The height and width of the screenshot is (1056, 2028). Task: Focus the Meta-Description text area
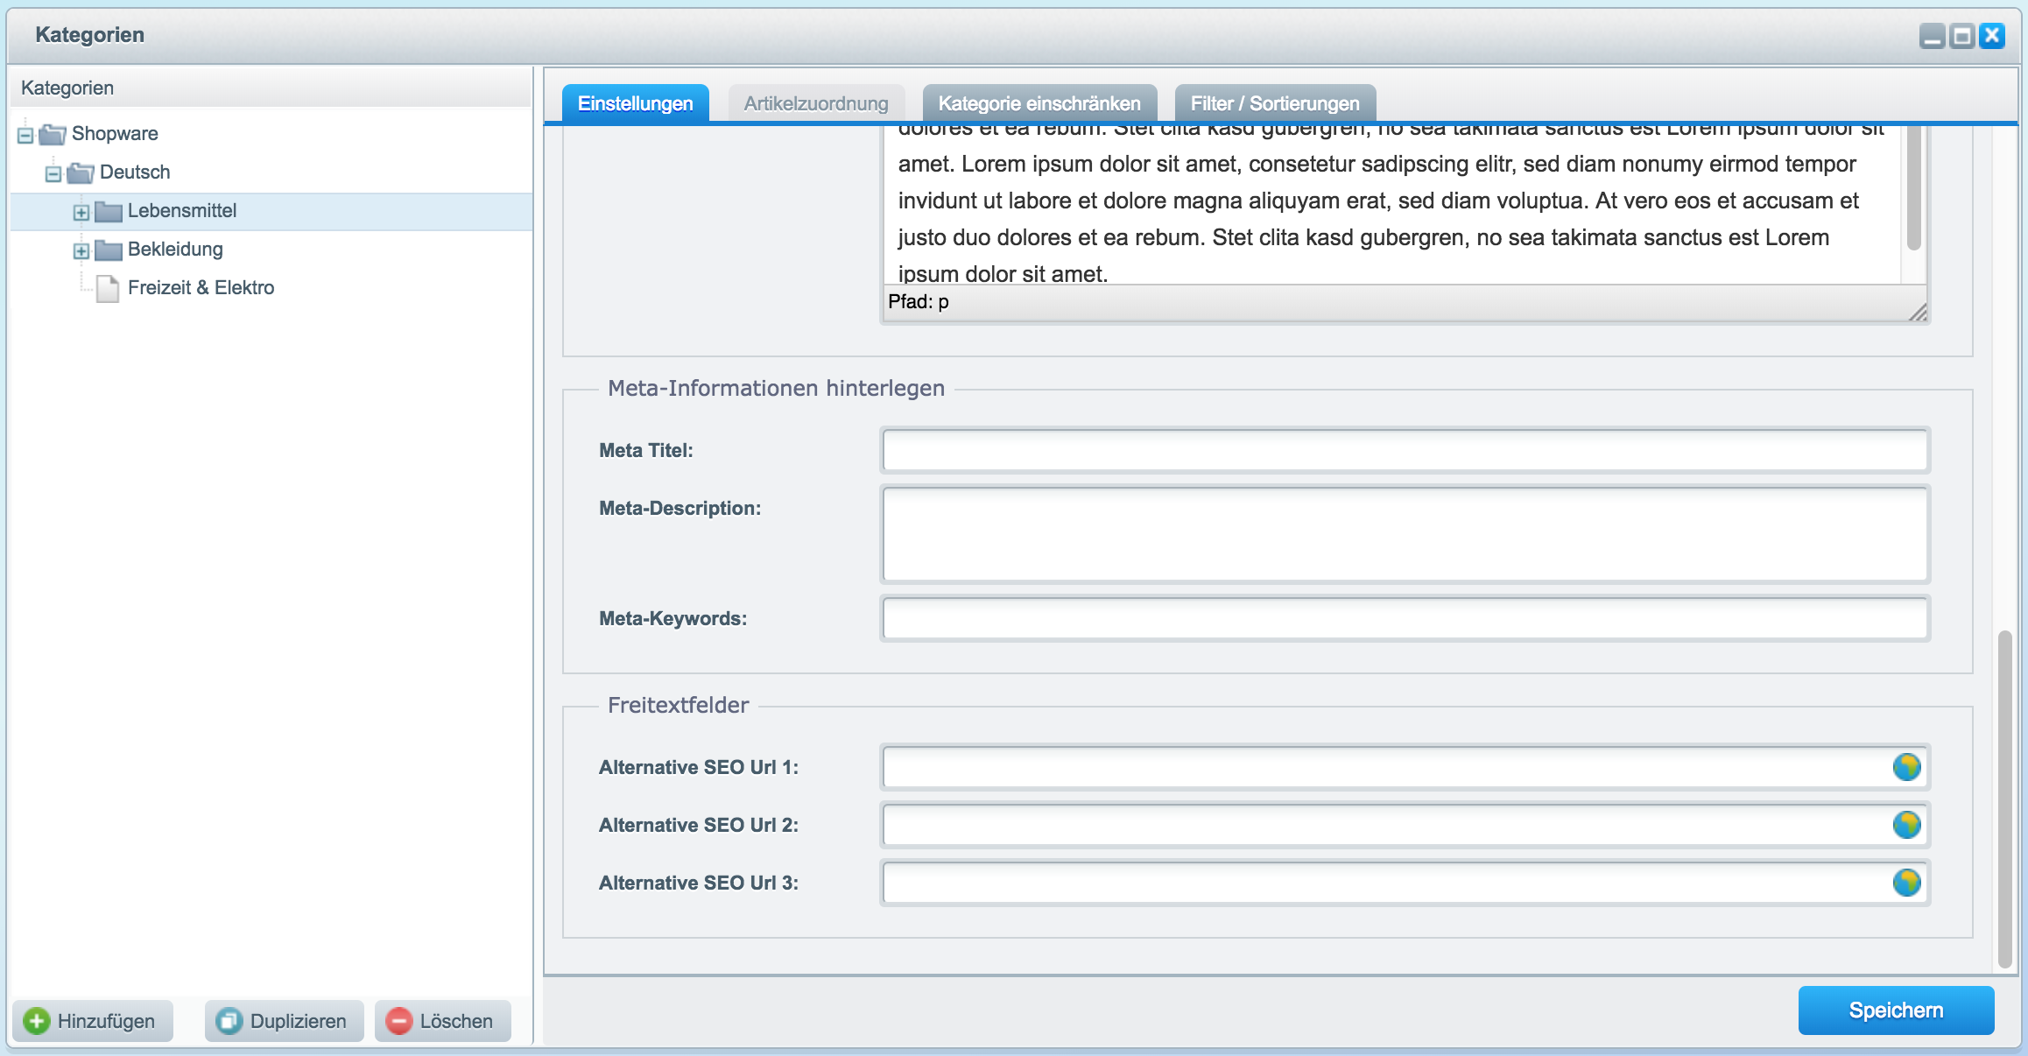(x=1405, y=534)
